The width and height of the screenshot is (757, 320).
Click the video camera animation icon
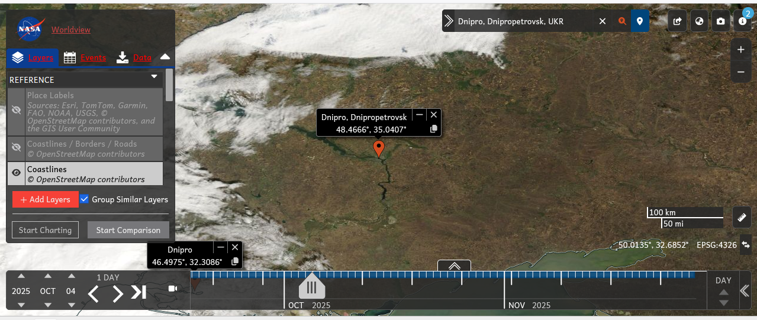pyautogui.click(x=173, y=289)
